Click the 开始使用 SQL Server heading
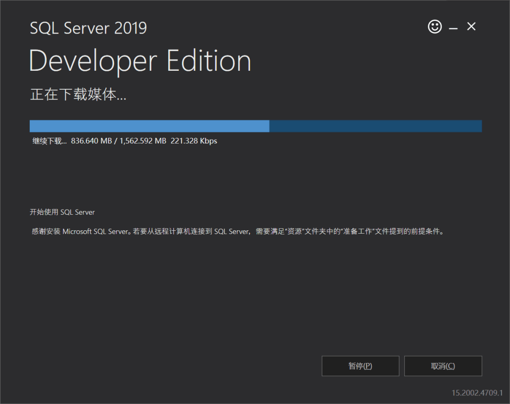Viewport: 510px width, 404px height. pyautogui.click(x=62, y=212)
